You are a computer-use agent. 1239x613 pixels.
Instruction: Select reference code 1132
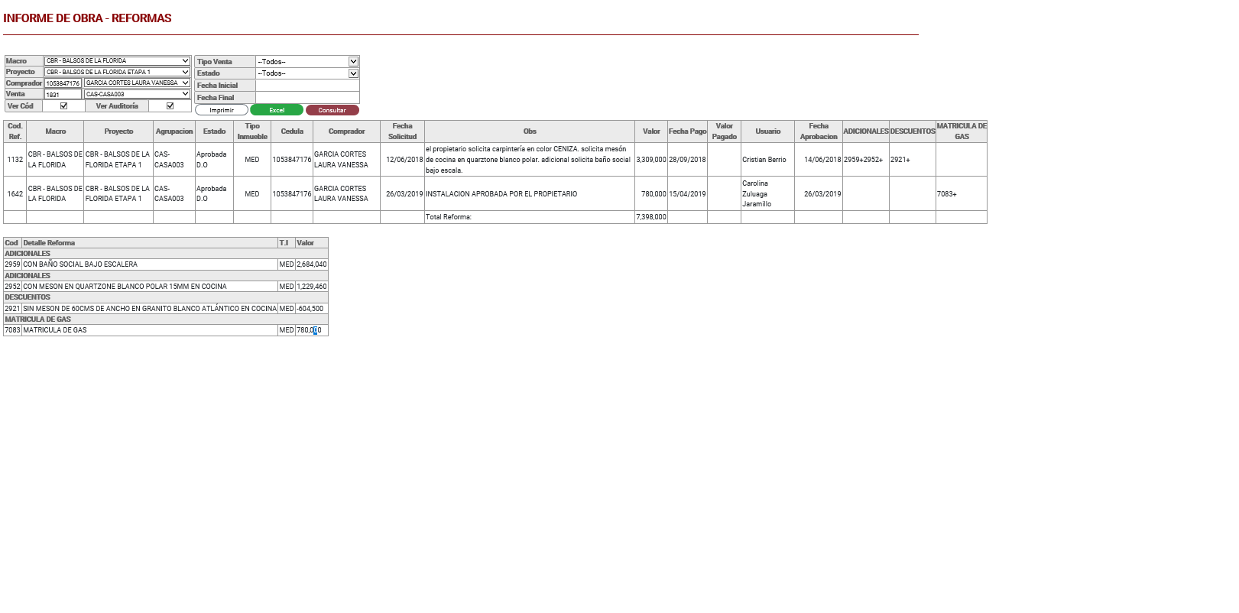click(15, 160)
